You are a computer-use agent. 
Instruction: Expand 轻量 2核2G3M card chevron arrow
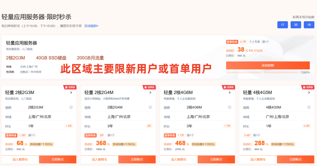tap(71, 93)
